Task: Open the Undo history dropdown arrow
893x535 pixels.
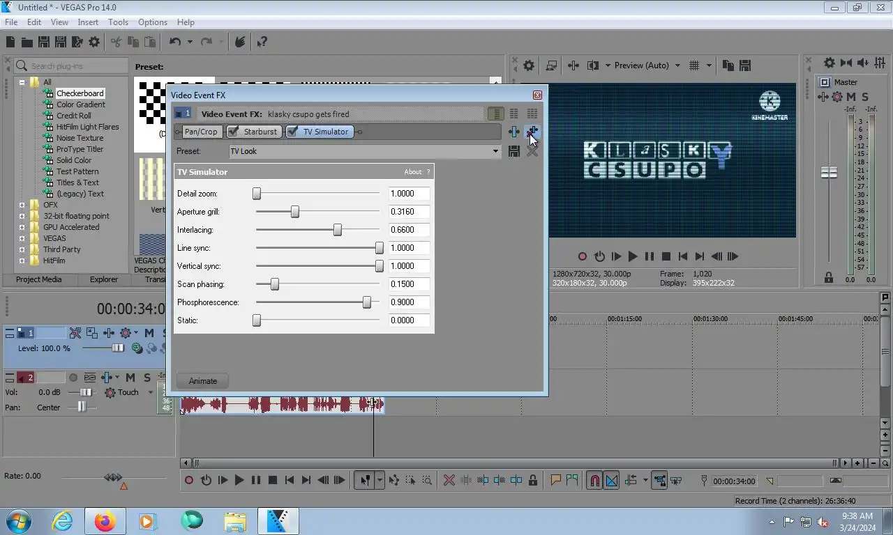Action: [x=189, y=42]
